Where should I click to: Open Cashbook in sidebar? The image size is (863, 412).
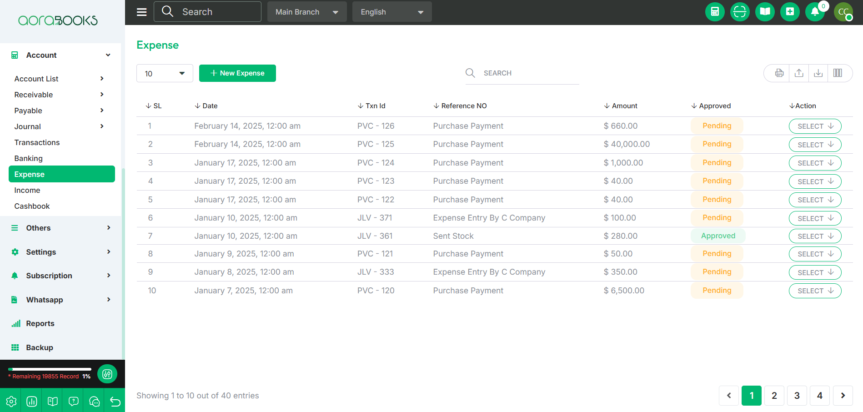[x=32, y=206]
